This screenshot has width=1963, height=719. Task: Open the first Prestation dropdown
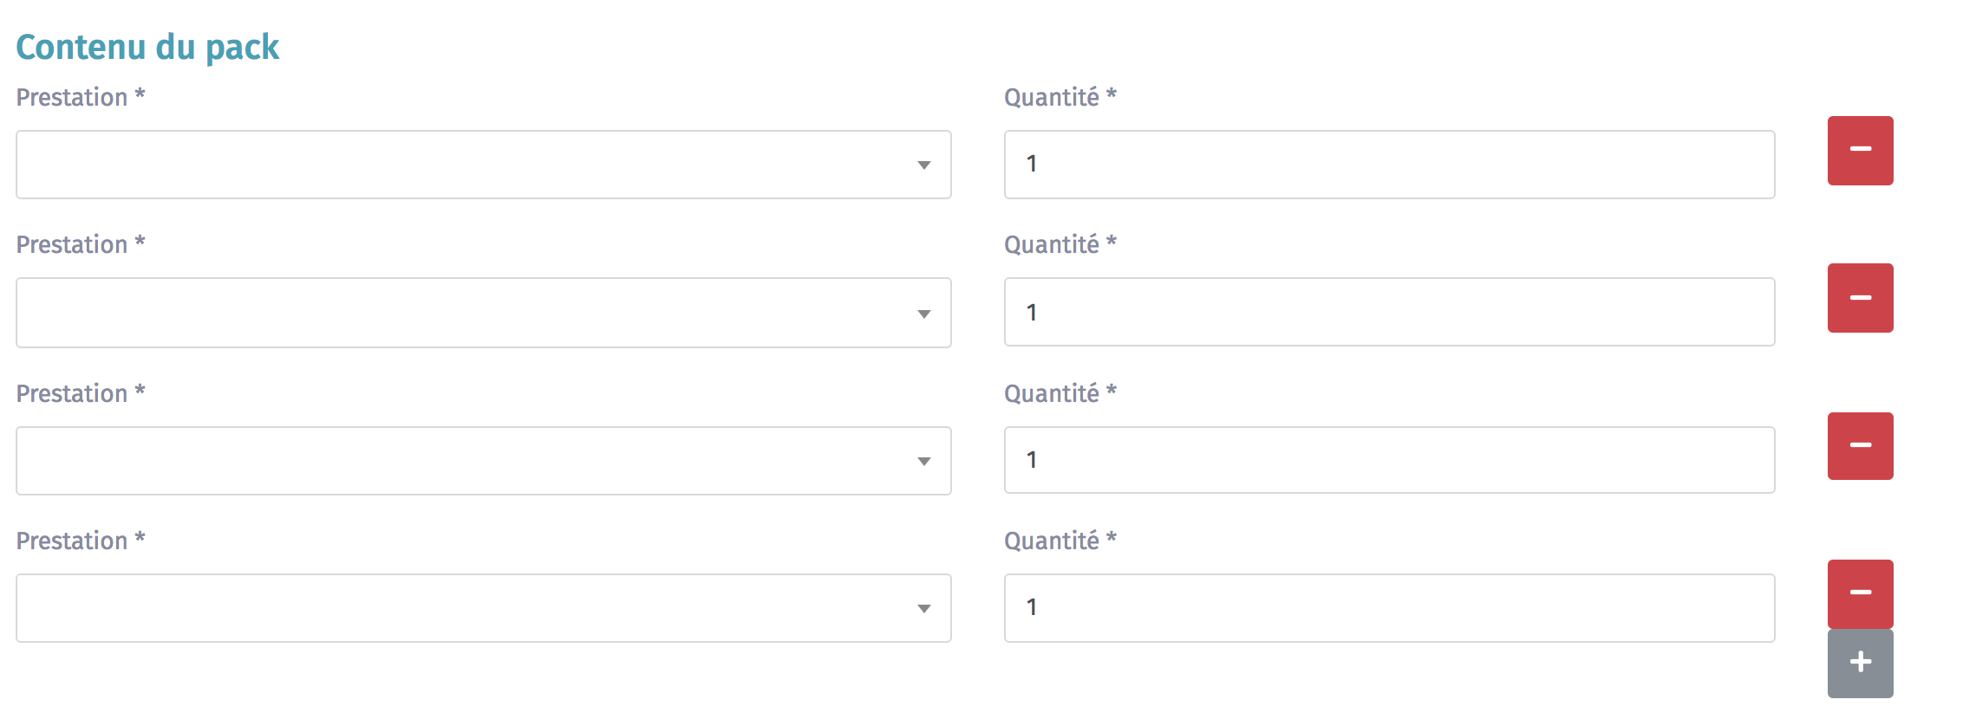point(483,165)
